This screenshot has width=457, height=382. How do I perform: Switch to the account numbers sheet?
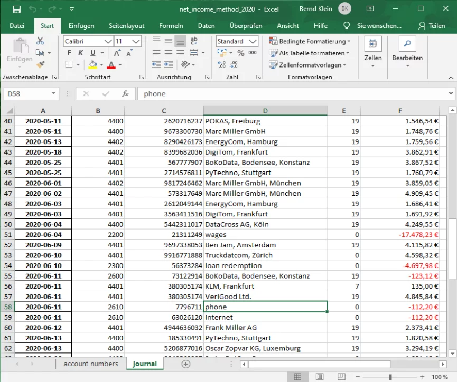coord(91,364)
